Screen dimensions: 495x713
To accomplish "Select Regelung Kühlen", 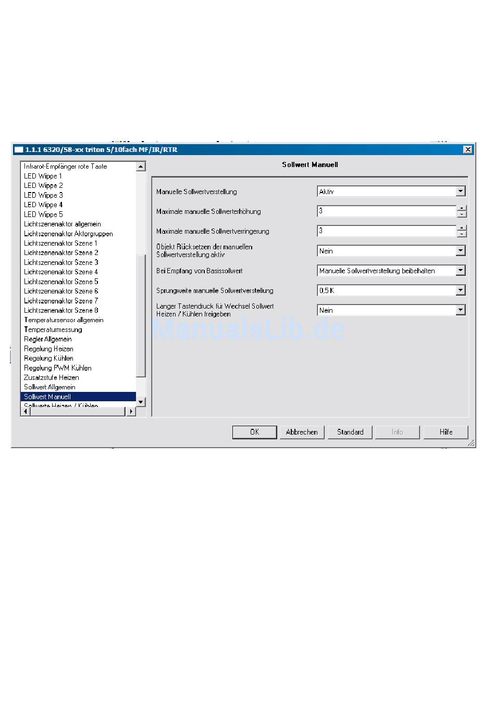I will [48, 358].
